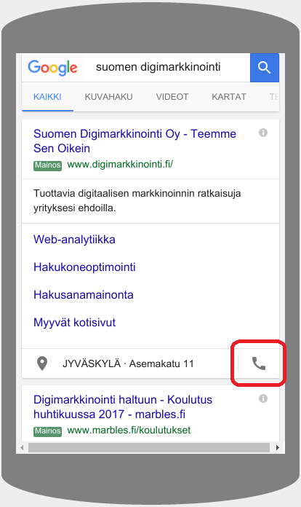
Task: Click the blue search magnifier button
Action: [x=265, y=67]
